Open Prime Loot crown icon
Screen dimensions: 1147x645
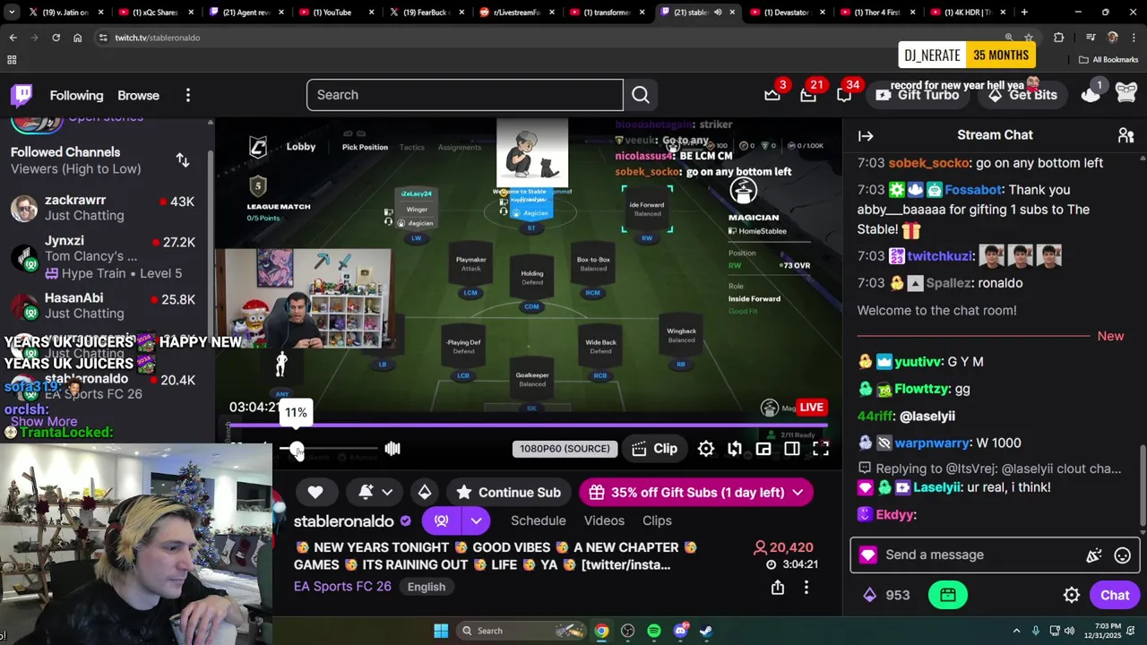772,94
